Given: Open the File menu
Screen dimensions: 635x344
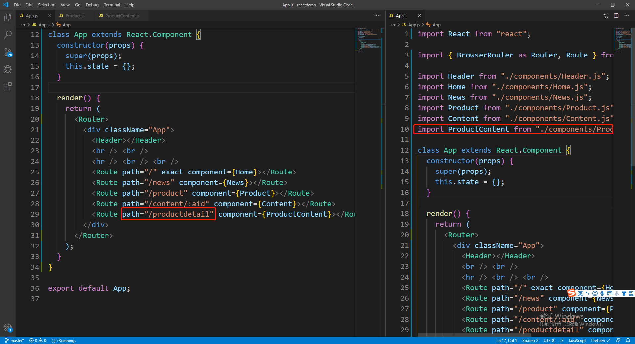Looking at the screenshot, I should (x=17, y=5).
